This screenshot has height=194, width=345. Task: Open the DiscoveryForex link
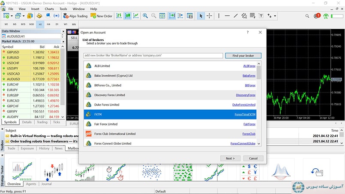point(245,95)
